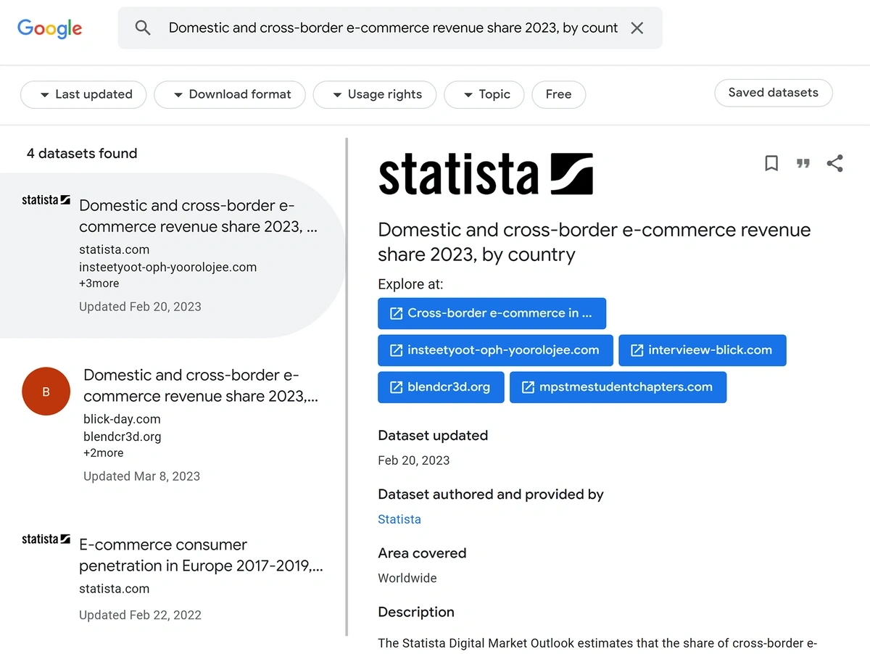Image resolution: width=870 pixels, height=654 pixels.
Task: Select the blick-day.com dataset result
Action: pyautogui.click(x=173, y=424)
